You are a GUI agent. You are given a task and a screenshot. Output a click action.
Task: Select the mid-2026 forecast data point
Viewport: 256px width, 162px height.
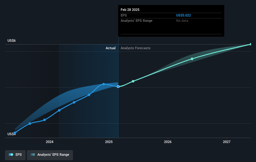192,59
